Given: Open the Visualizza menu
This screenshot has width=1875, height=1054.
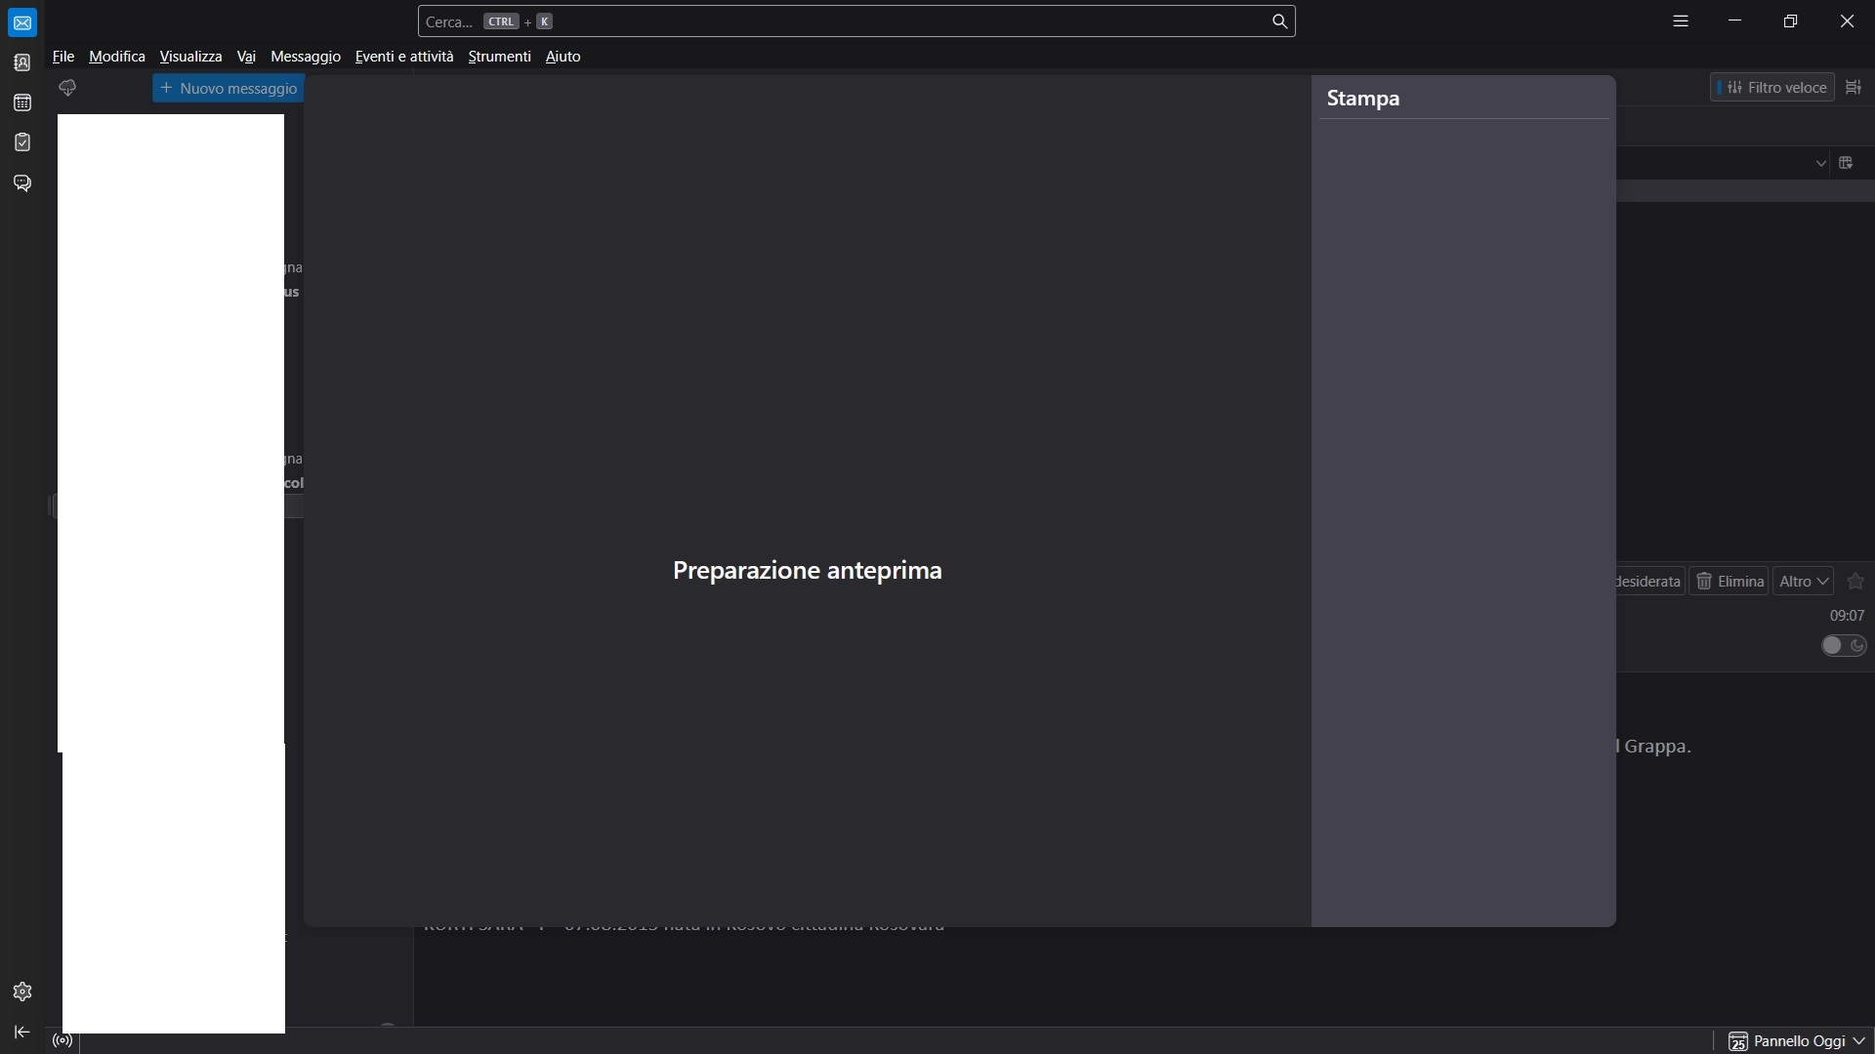Looking at the screenshot, I should (x=190, y=57).
